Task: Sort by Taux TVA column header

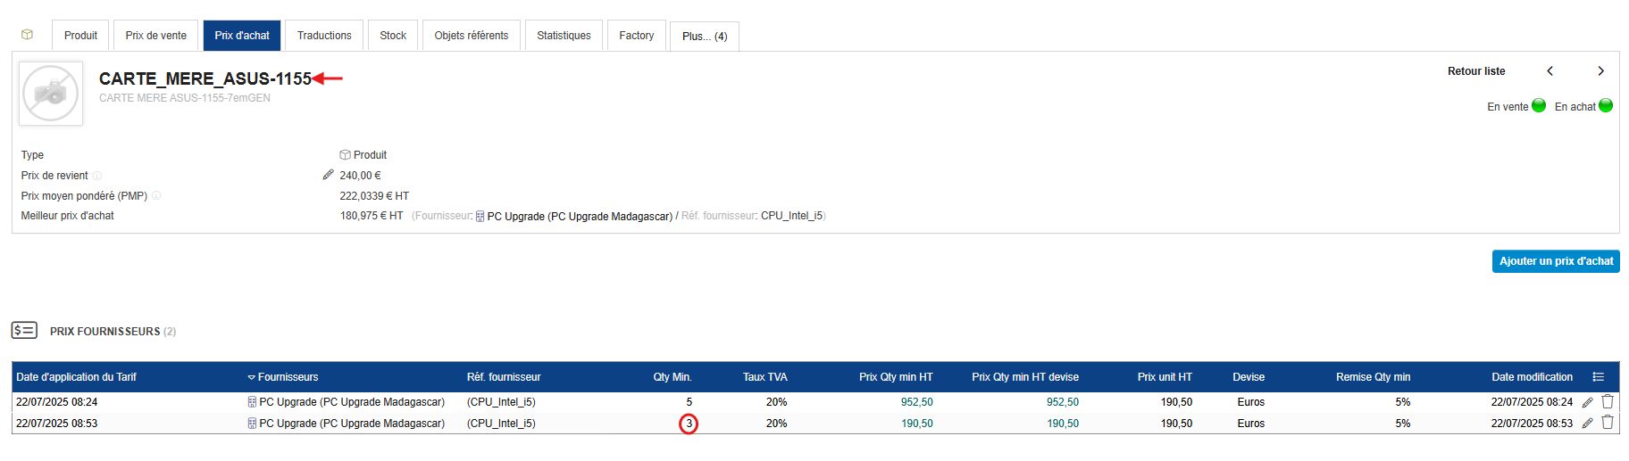Action: point(765,377)
